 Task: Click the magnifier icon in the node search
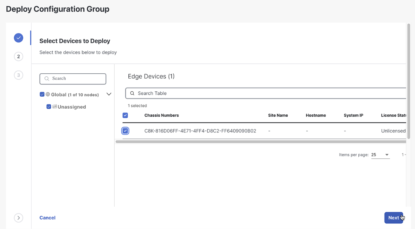pyautogui.click(x=47, y=79)
